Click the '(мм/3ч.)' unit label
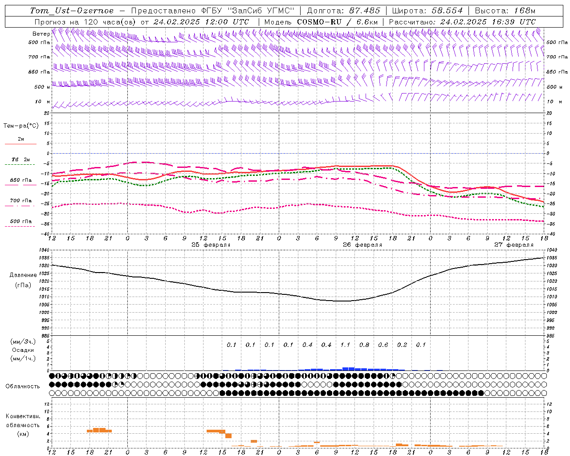This screenshot has height=456, width=570. pos(23,342)
